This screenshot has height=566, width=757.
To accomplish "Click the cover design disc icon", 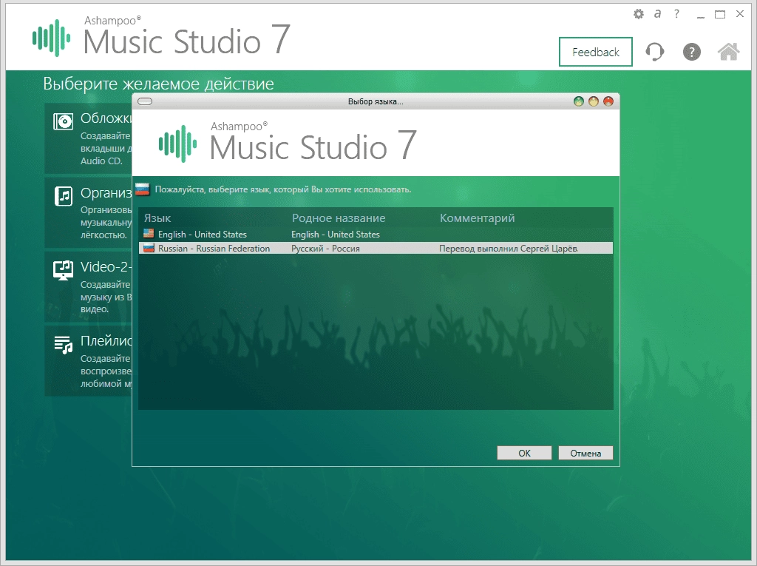I will pos(64,121).
